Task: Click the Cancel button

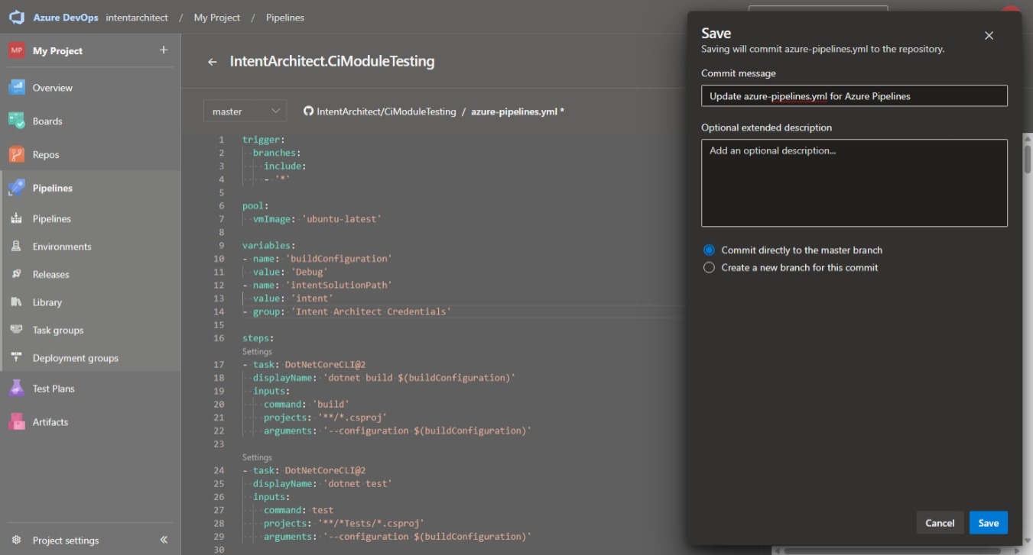Action: coord(939,523)
